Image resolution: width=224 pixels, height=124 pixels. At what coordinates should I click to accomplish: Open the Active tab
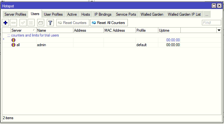[x=72, y=14]
